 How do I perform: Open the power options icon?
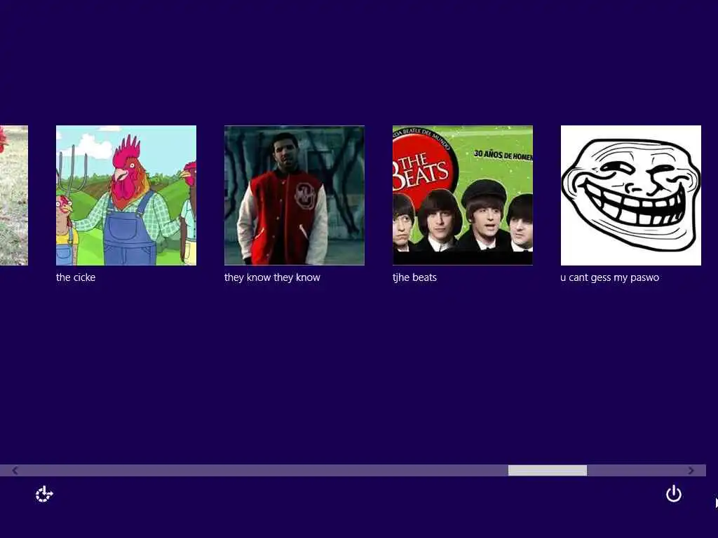674,494
